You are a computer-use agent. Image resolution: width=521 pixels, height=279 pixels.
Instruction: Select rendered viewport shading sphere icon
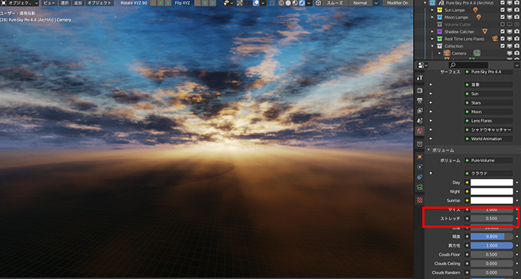click(x=302, y=3)
